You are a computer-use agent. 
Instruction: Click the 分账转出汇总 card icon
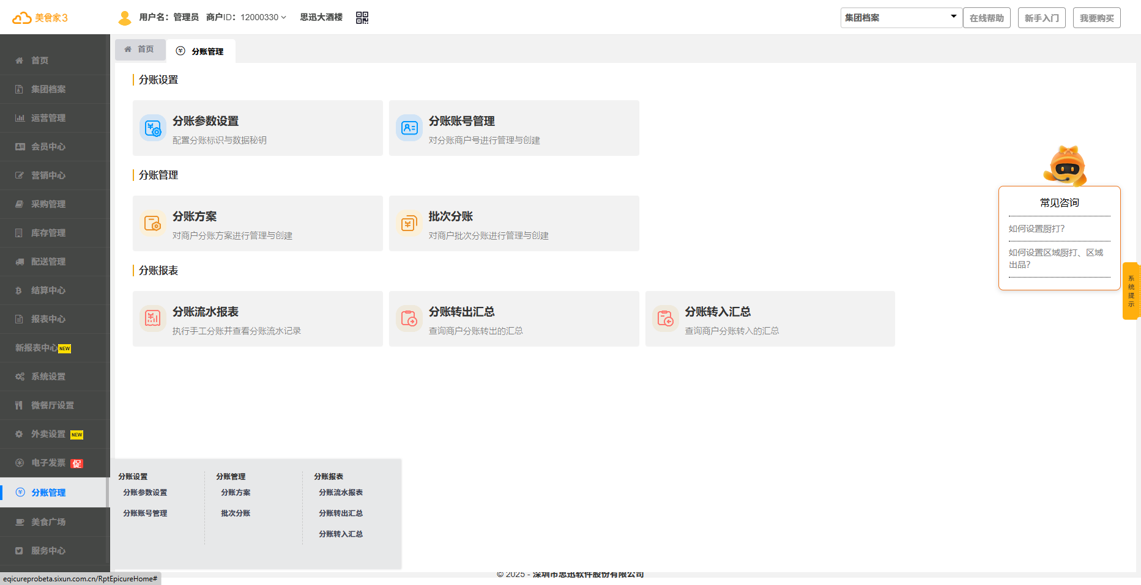(x=409, y=318)
